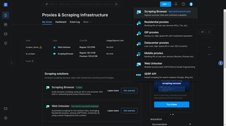Screen dimensions: 226x126
Task: Click the Try it Now button
Action: 171,104
